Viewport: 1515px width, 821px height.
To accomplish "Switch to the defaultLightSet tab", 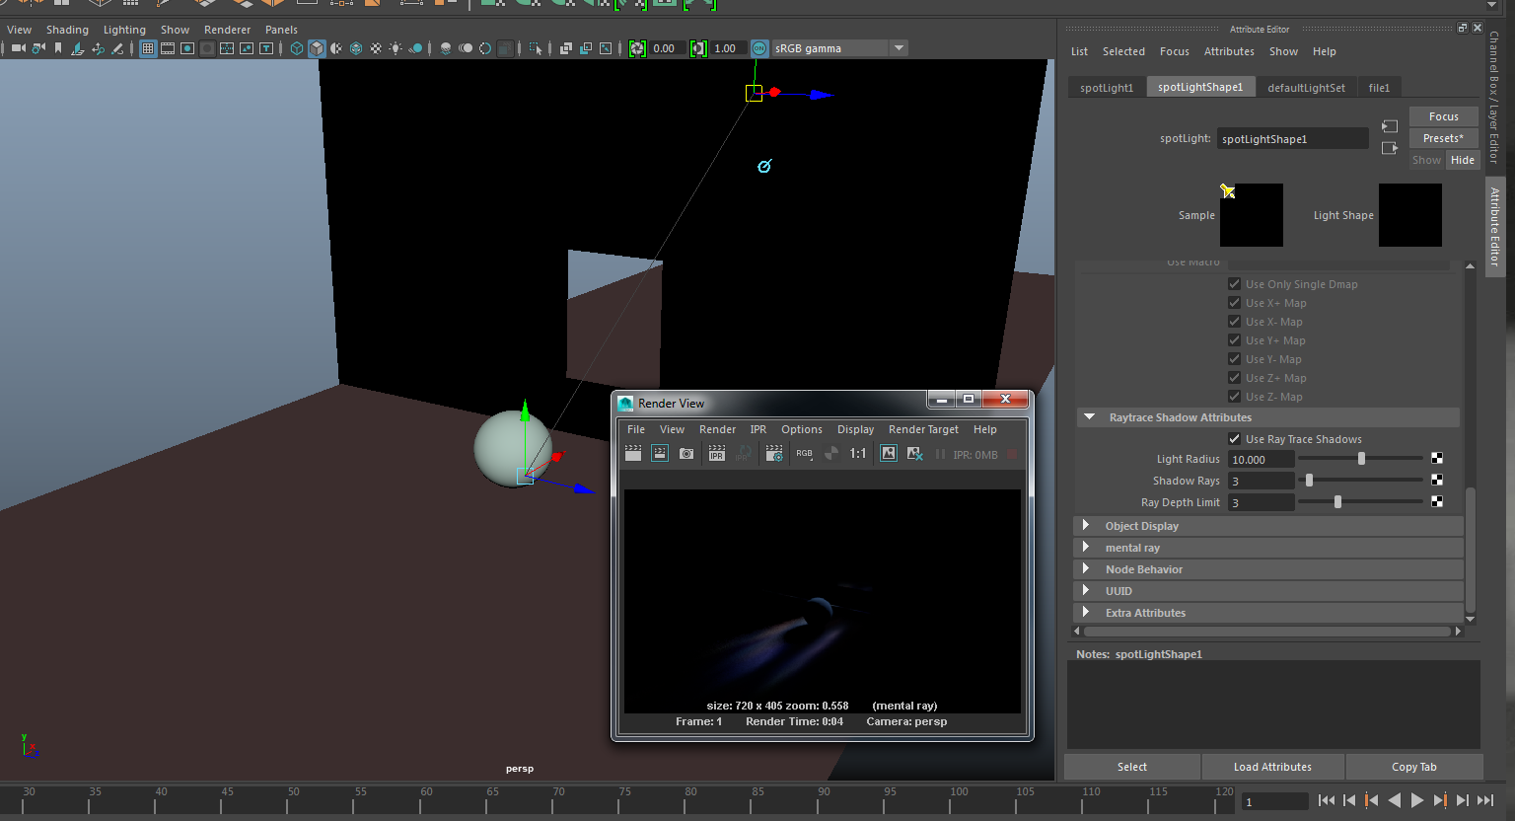I will (1306, 88).
